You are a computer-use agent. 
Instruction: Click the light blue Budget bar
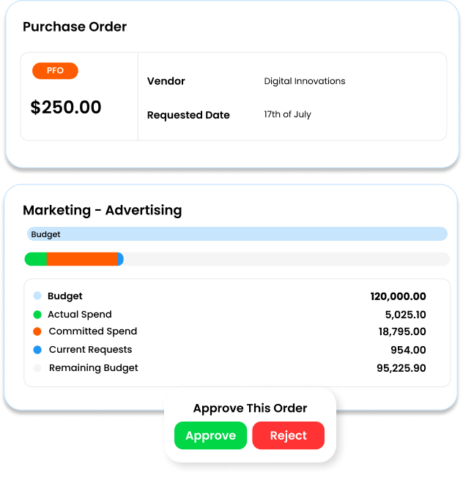(237, 234)
